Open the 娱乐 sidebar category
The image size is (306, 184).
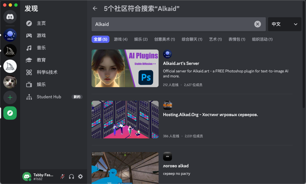click(x=54, y=85)
